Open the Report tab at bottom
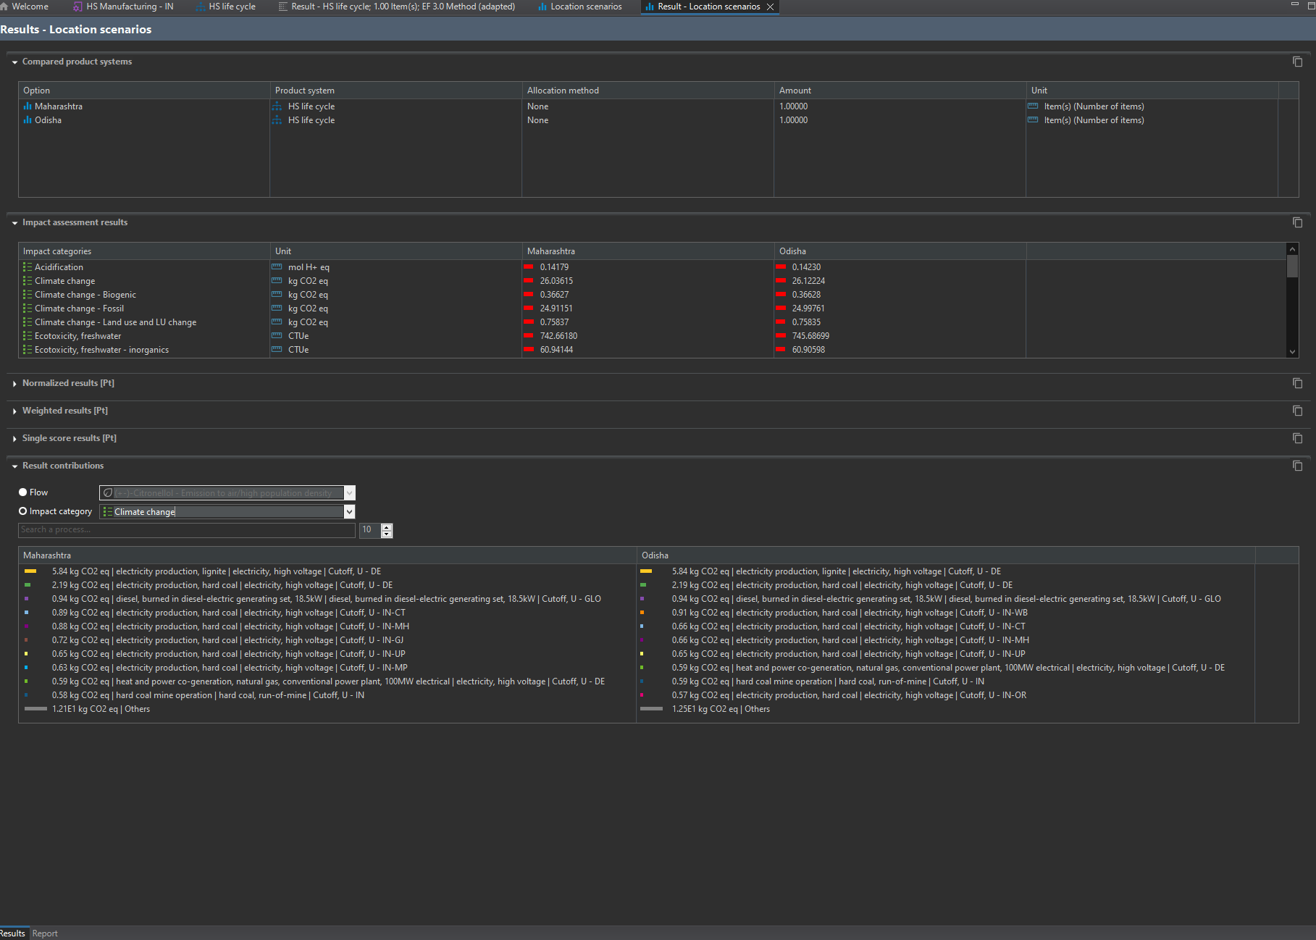 (x=45, y=933)
